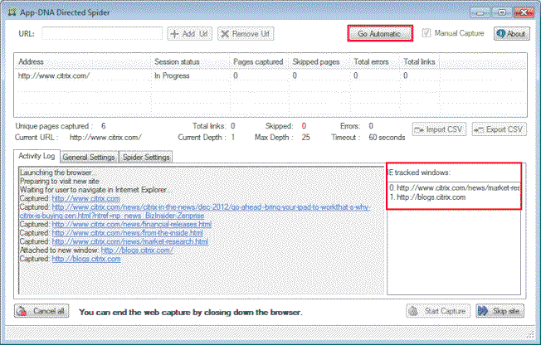Image resolution: width=541 pixels, height=345 pixels.
Task: Click the Pages captured column header
Action: (x=258, y=61)
